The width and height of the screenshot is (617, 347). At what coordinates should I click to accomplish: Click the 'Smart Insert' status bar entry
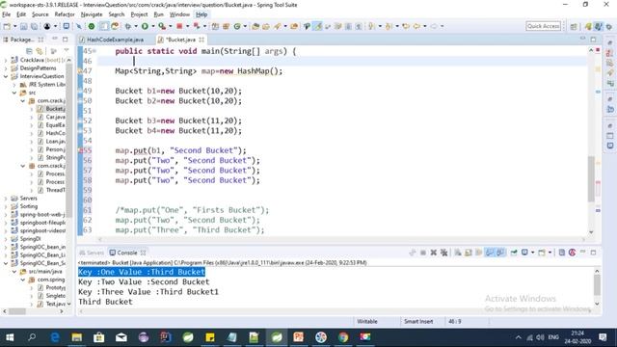[x=418, y=321]
